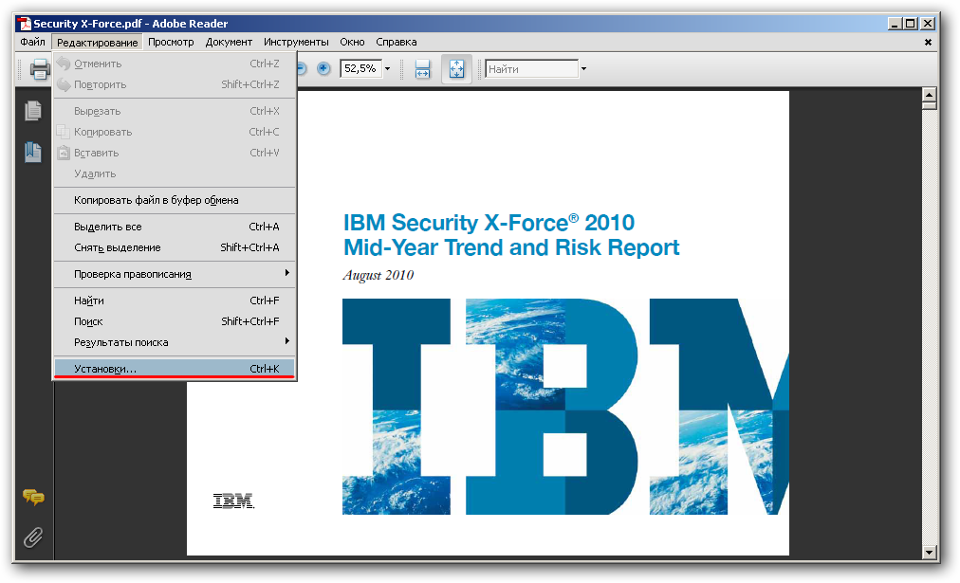Open the Инструменты menu

296,42
